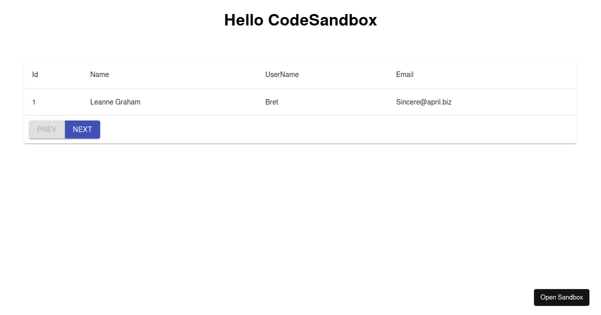The image size is (601, 315).
Task: Click the Hello CodeSandbox heading
Action: tap(300, 20)
